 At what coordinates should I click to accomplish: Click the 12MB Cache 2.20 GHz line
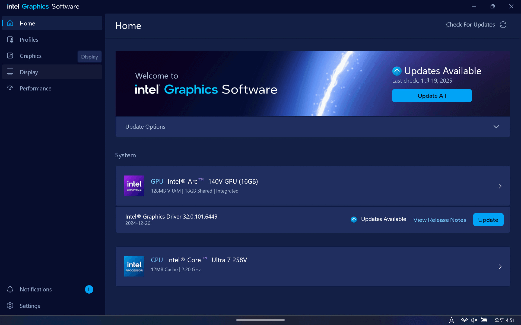tap(176, 269)
